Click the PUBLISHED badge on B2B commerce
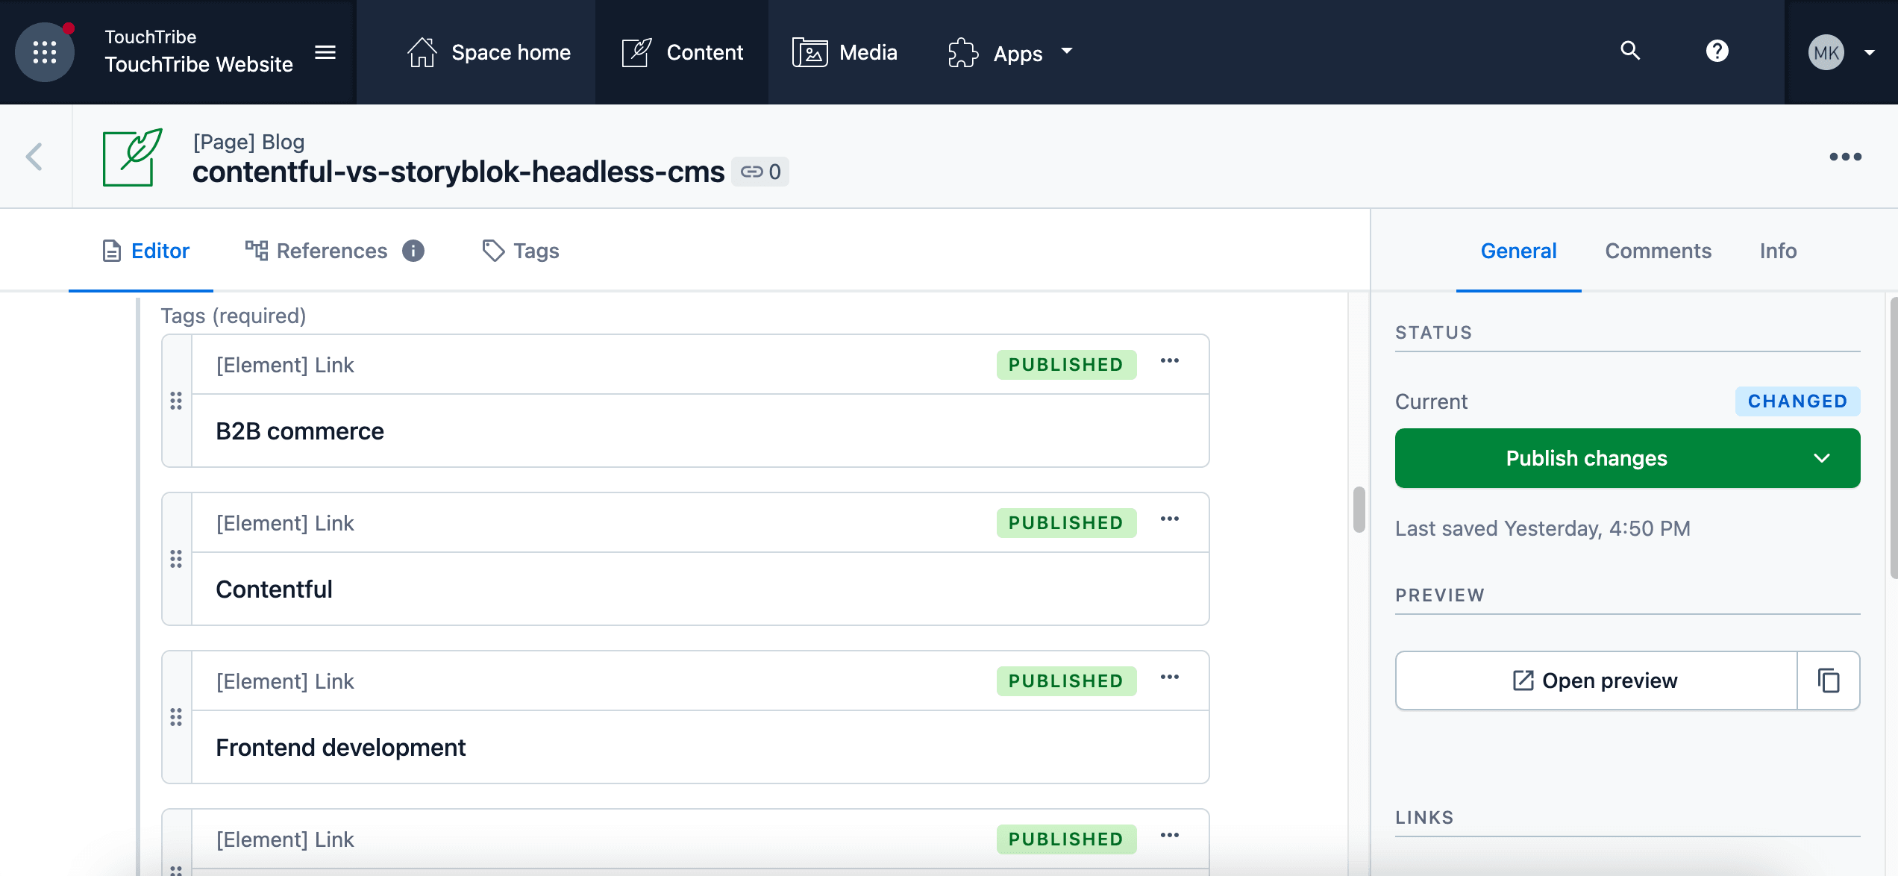Screen dimensions: 1898x876 pos(1066,365)
